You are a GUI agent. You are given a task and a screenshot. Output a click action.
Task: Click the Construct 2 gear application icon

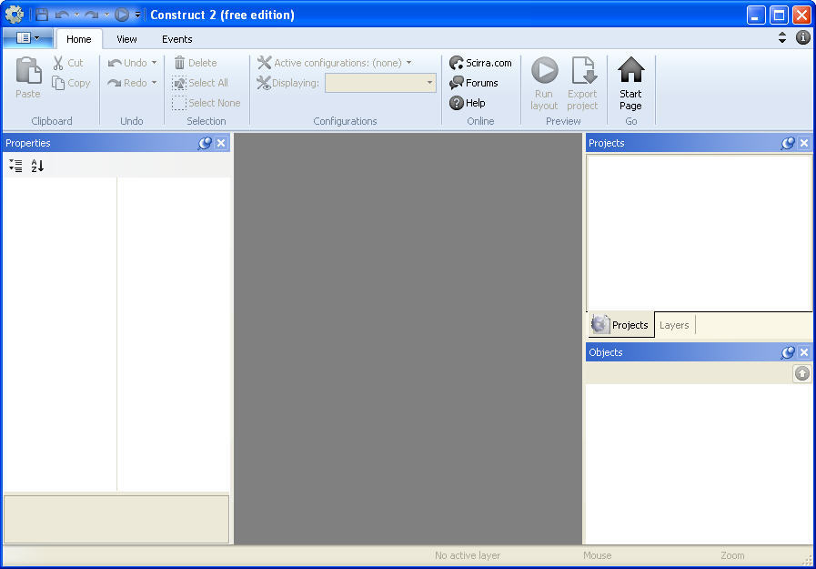14,14
